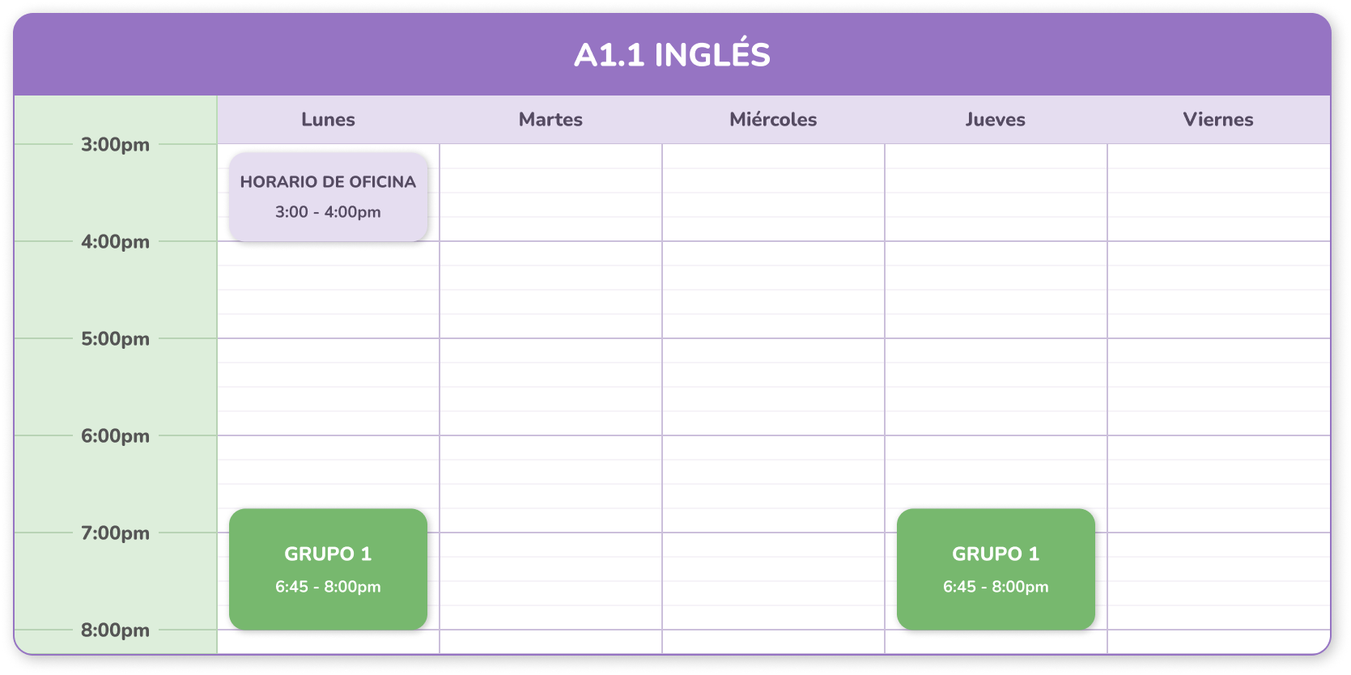Screen dimensions: 1351x675
Task: Click the A1.1 INGLÉS title header
Action: coord(672,55)
